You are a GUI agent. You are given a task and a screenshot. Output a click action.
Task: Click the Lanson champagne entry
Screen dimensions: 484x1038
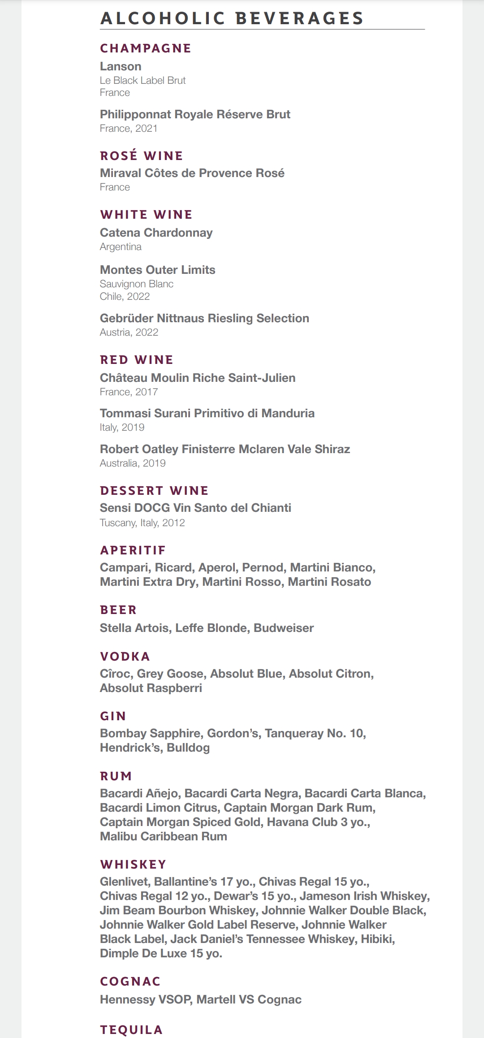(121, 66)
